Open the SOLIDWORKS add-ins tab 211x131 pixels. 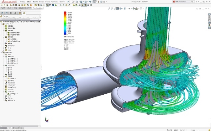click(25, 8)
